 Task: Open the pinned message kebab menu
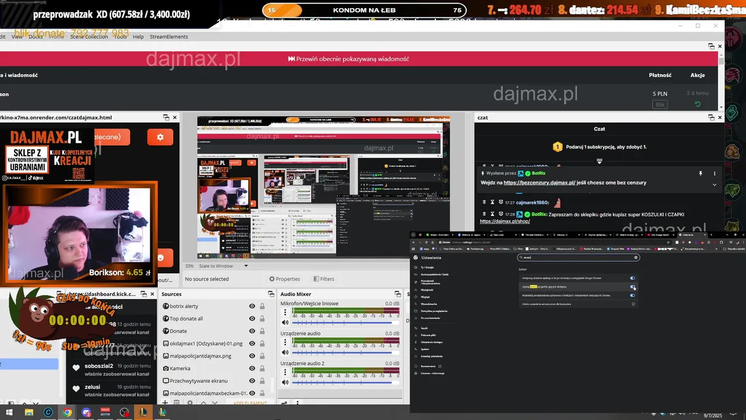pyautogui.click(x=715, y=173)
